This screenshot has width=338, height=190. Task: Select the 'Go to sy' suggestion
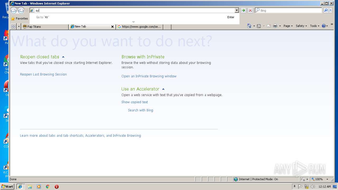135,17
